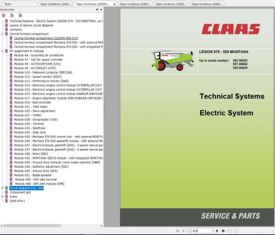275x235 pixels.
Task: Select Module A10 - Fieldwork computer (BIF/CAB)
Action: tap(43, 72)
